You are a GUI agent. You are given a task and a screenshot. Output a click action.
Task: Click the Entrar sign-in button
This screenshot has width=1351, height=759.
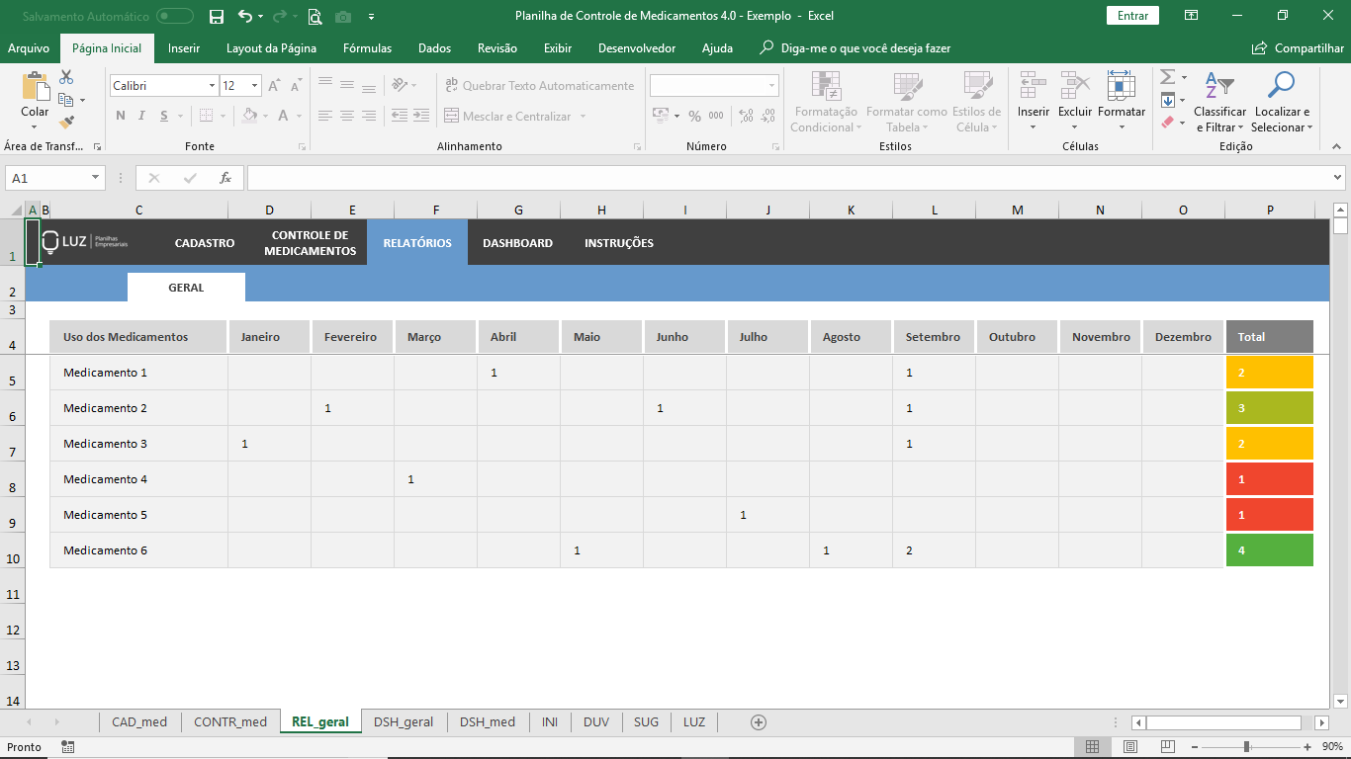click(1132, 16)
